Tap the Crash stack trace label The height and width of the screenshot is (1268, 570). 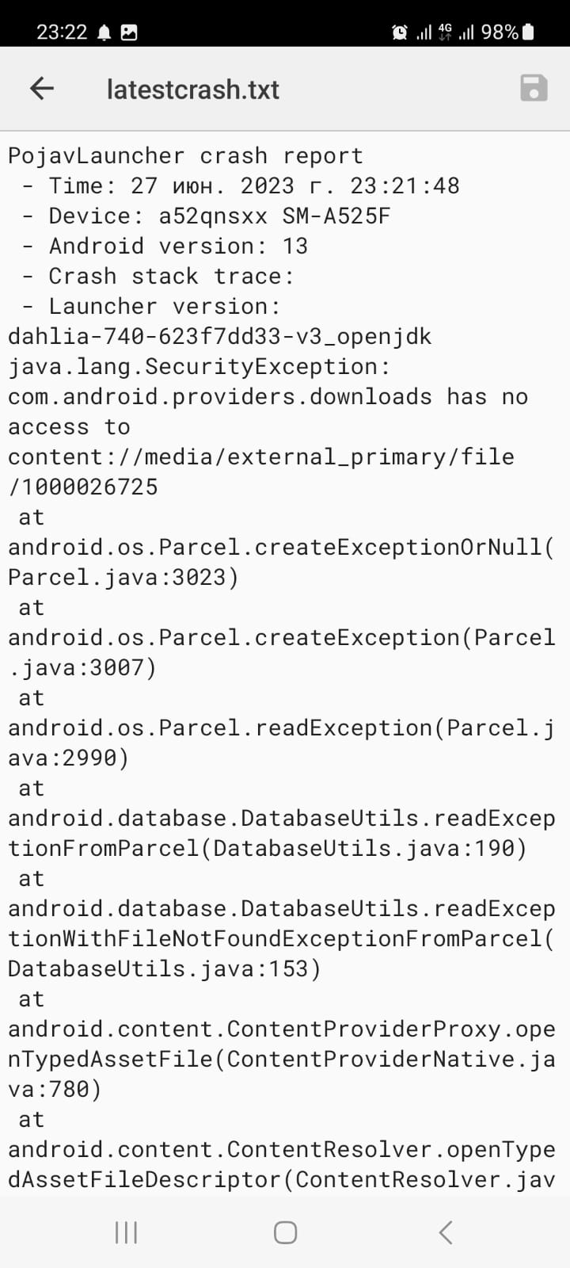tap(158, 276)
